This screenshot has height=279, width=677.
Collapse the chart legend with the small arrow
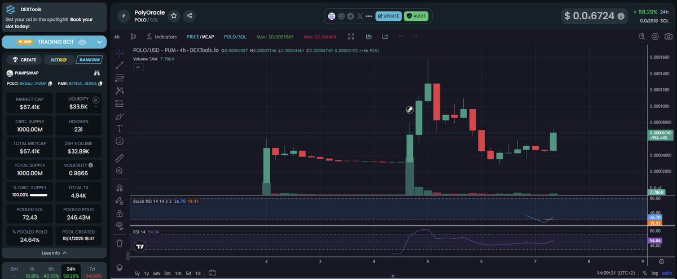(138, 67)
